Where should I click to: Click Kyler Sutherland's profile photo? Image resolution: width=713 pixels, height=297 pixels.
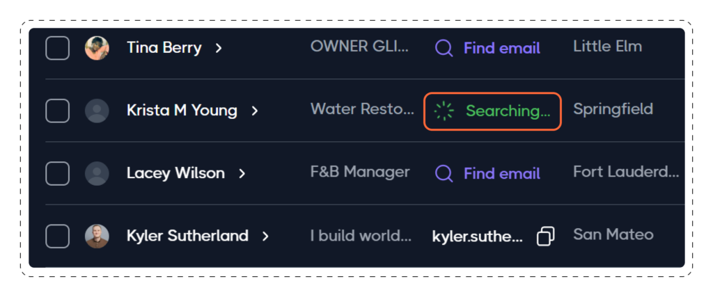tap(97, 236)
